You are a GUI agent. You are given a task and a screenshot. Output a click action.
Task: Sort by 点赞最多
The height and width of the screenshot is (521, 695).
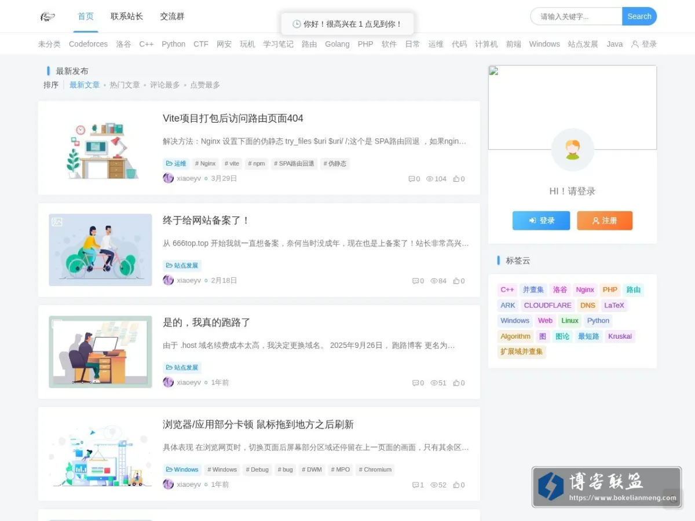click(205, 85)
